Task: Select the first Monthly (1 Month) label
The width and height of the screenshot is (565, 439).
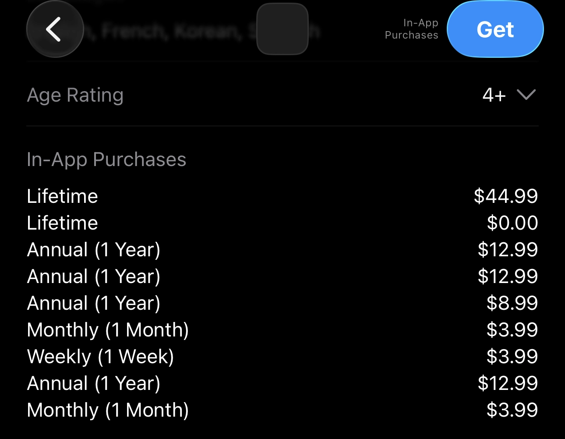Action: pyautogui.click(x=108, y=330)
